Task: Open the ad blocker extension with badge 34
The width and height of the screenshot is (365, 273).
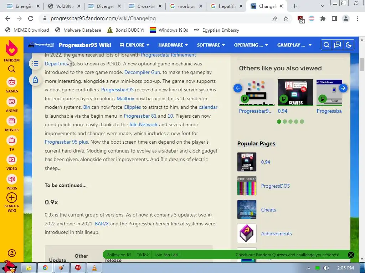Action: (x=300, y=19)
